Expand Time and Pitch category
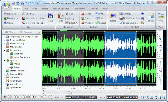Image resolution: width=168 pixels, height=102 pixels. [x=4, y=74]
